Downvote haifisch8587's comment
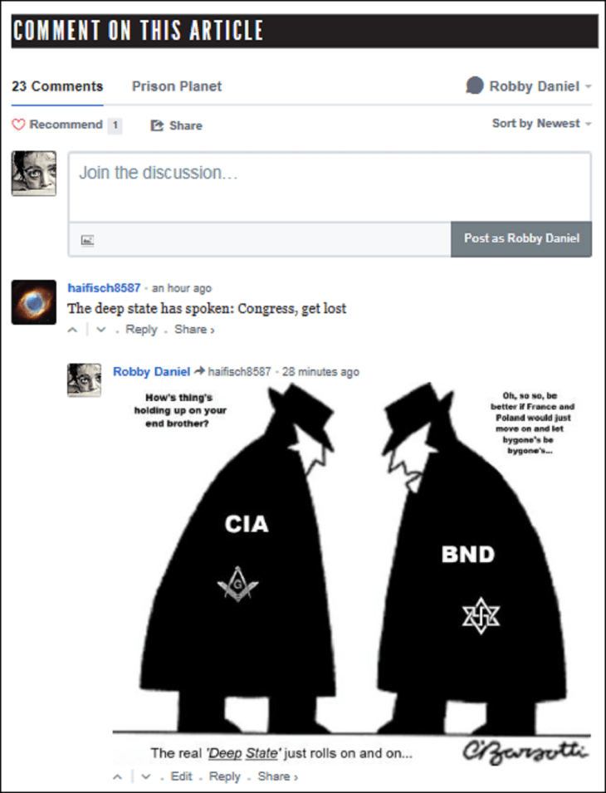This screenshot has width=606, height=793. (101, 330)
